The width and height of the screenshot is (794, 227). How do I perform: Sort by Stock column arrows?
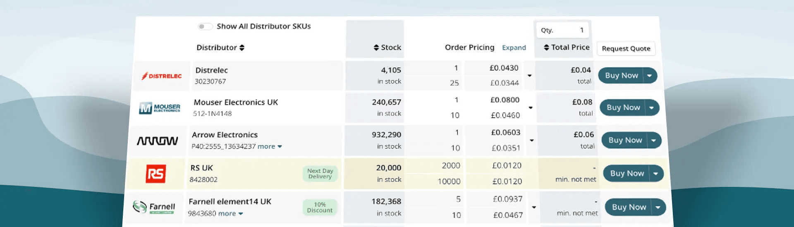(376, 48)
